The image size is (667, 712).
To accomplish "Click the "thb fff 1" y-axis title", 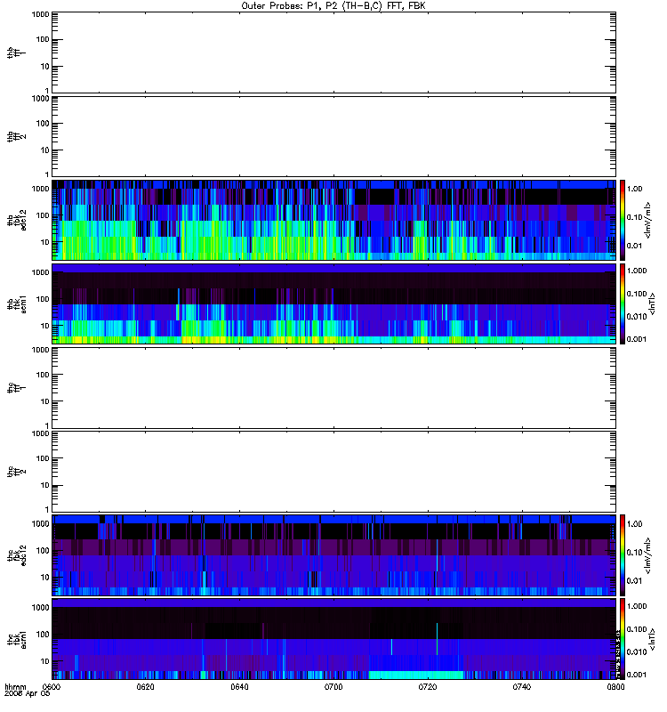I will coord(16,53).
